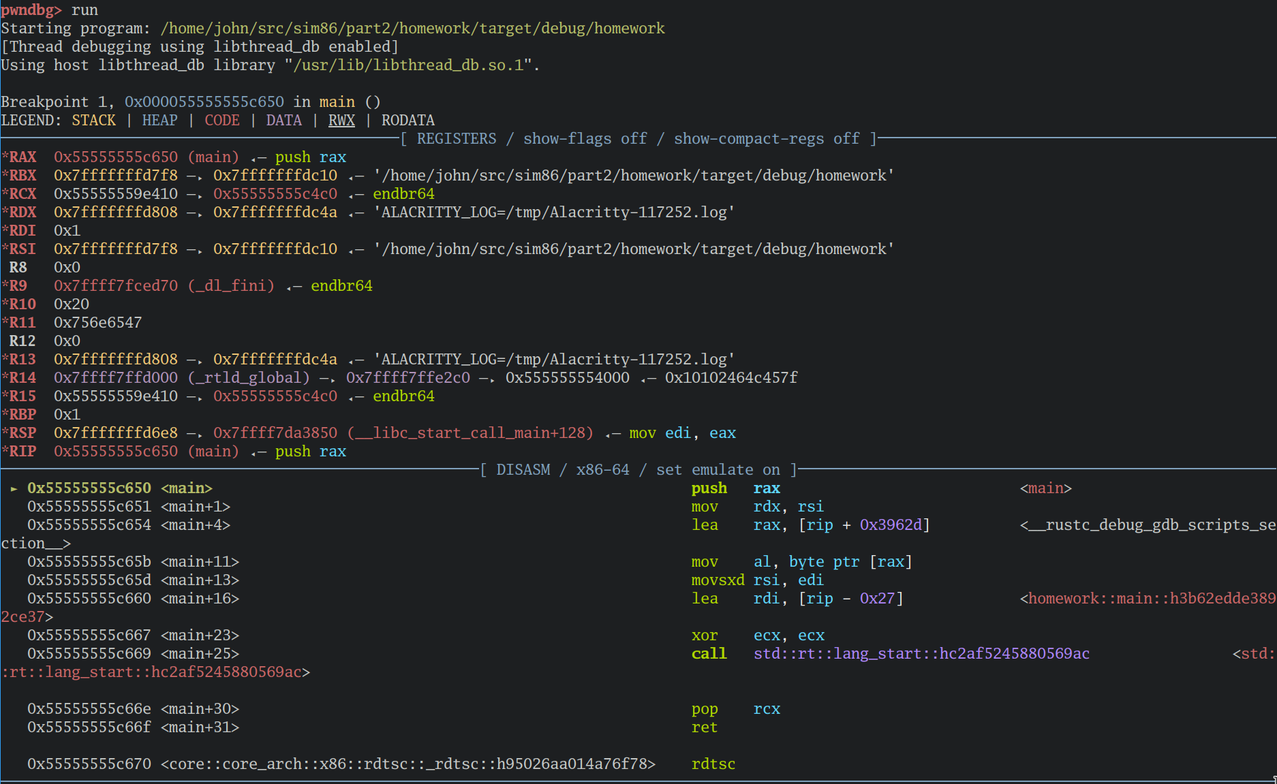Click the <main+16> disassembly label
The height and width of the screenshot is (784, 1277).
[200, 598]
